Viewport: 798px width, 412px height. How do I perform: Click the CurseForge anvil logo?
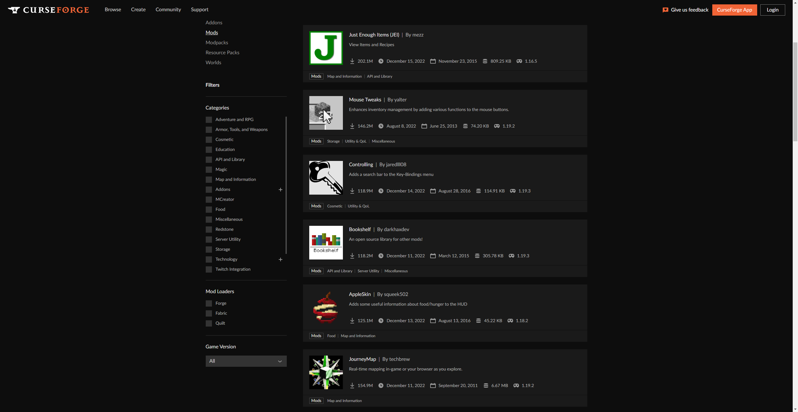click(14, 10)
